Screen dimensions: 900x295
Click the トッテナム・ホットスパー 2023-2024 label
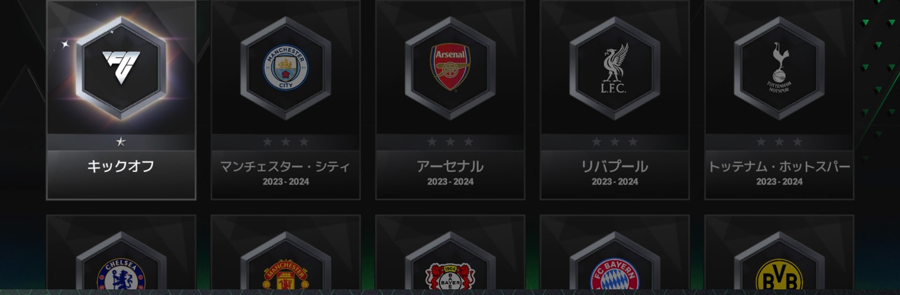(779, 173)
